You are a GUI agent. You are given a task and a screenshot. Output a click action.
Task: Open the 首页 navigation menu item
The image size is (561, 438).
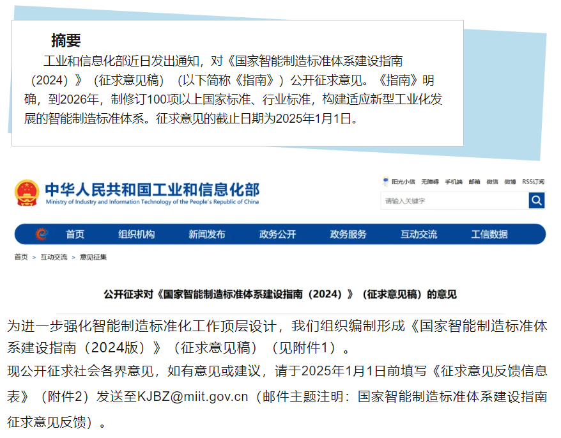point(75,235)
